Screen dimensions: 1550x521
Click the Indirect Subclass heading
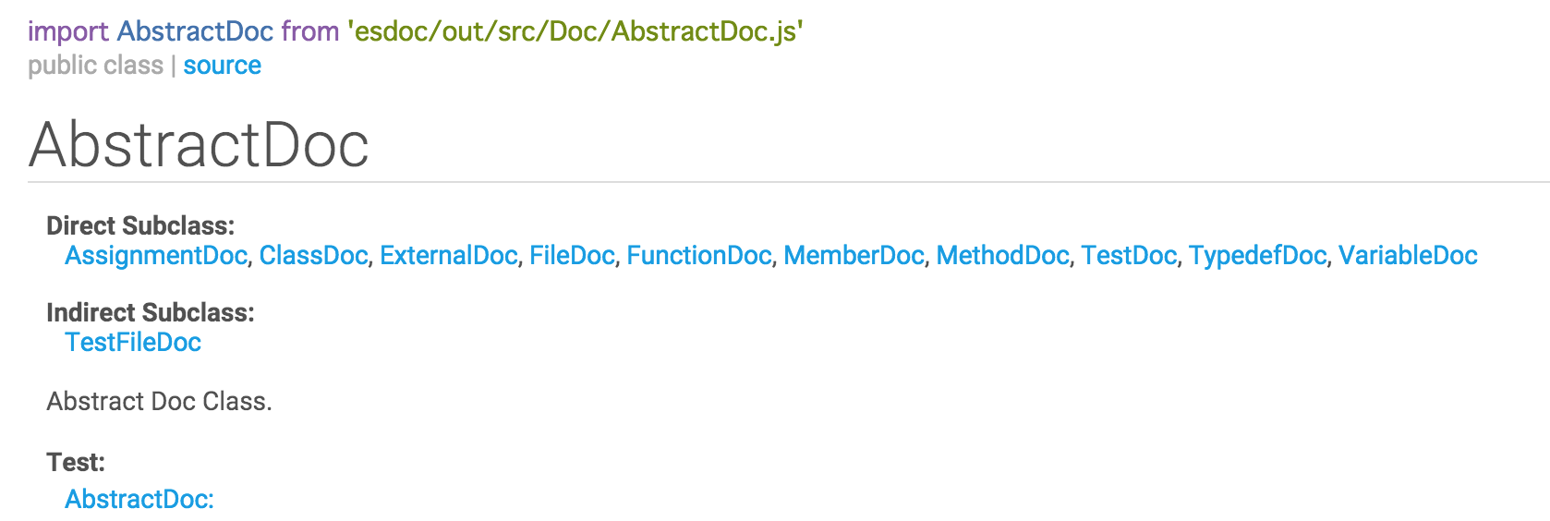pyautogui.click(x=151, y=313)
